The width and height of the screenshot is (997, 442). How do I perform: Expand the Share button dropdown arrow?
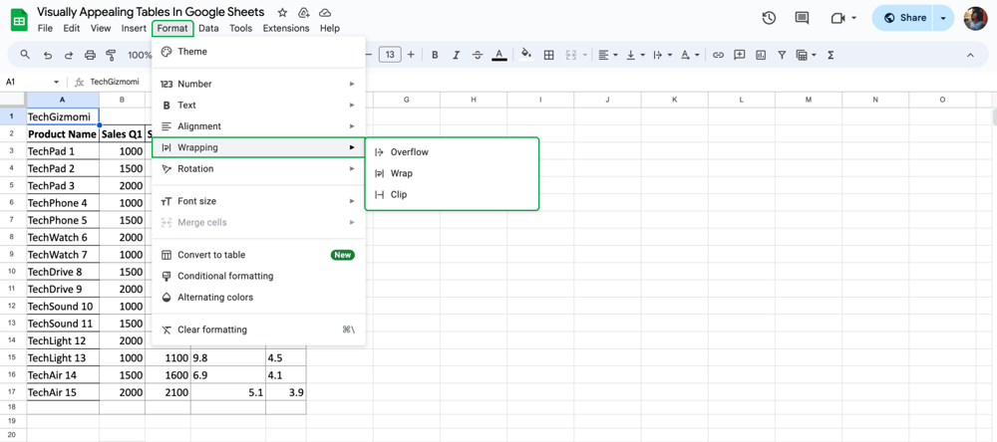pos(943,18)
